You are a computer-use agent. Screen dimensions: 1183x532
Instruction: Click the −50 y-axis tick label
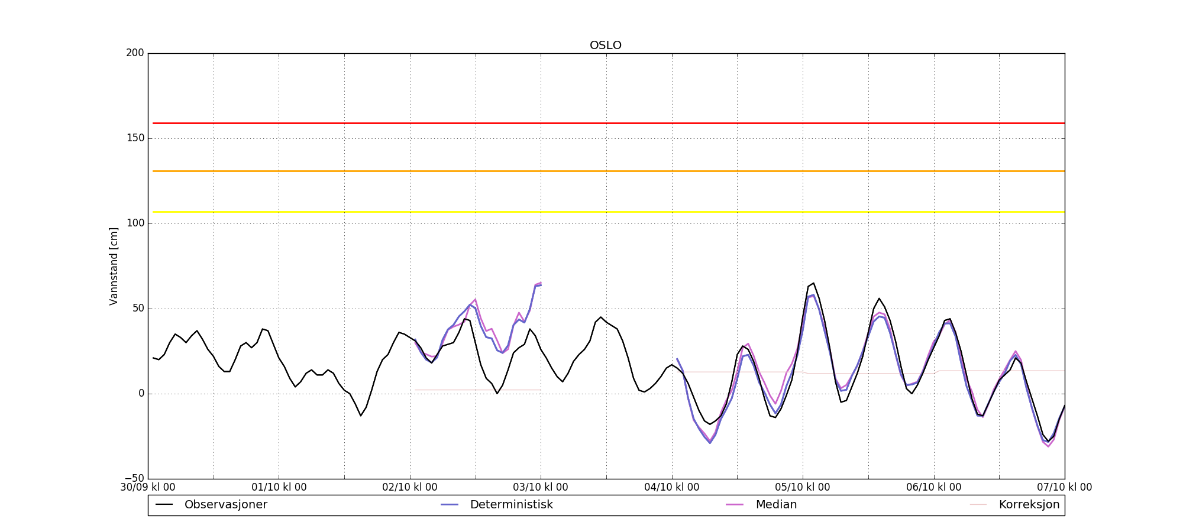click(134, 478)
